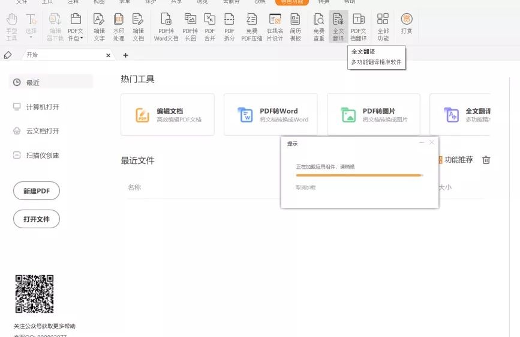The width and height of the screenshot is (520, 337).
Task: Click the QR code image
Action: point(35,294)
